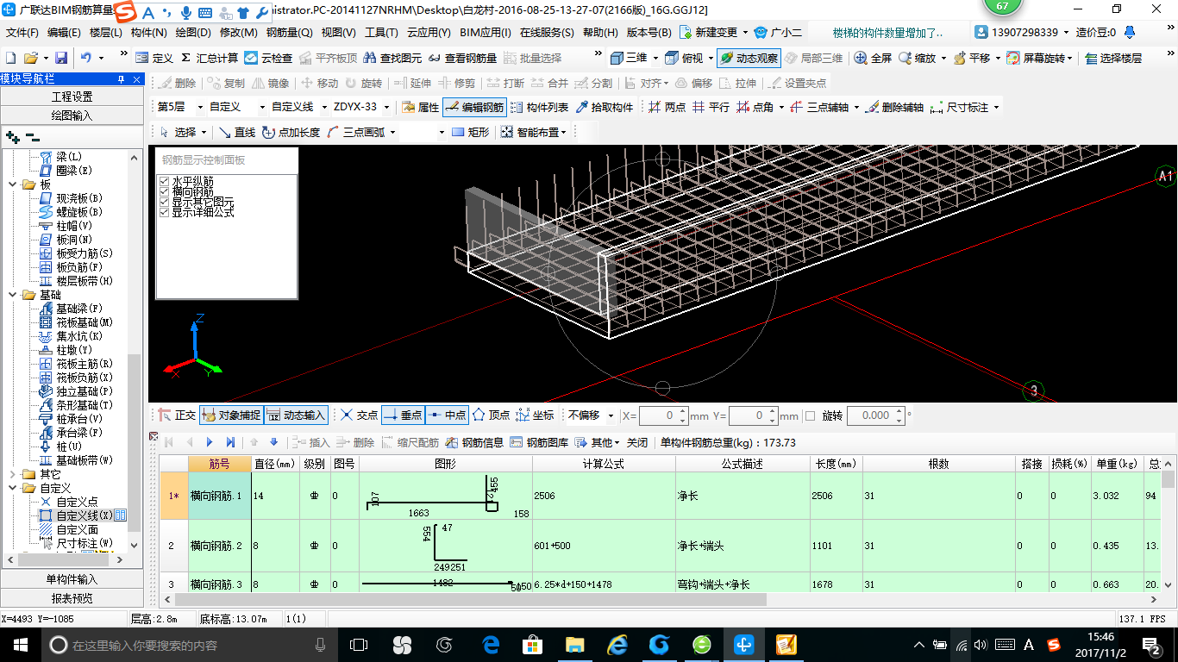Select 平行 parallel axis tool
Viewport: 1178px width, 662px height.
(x=711, y=108)
